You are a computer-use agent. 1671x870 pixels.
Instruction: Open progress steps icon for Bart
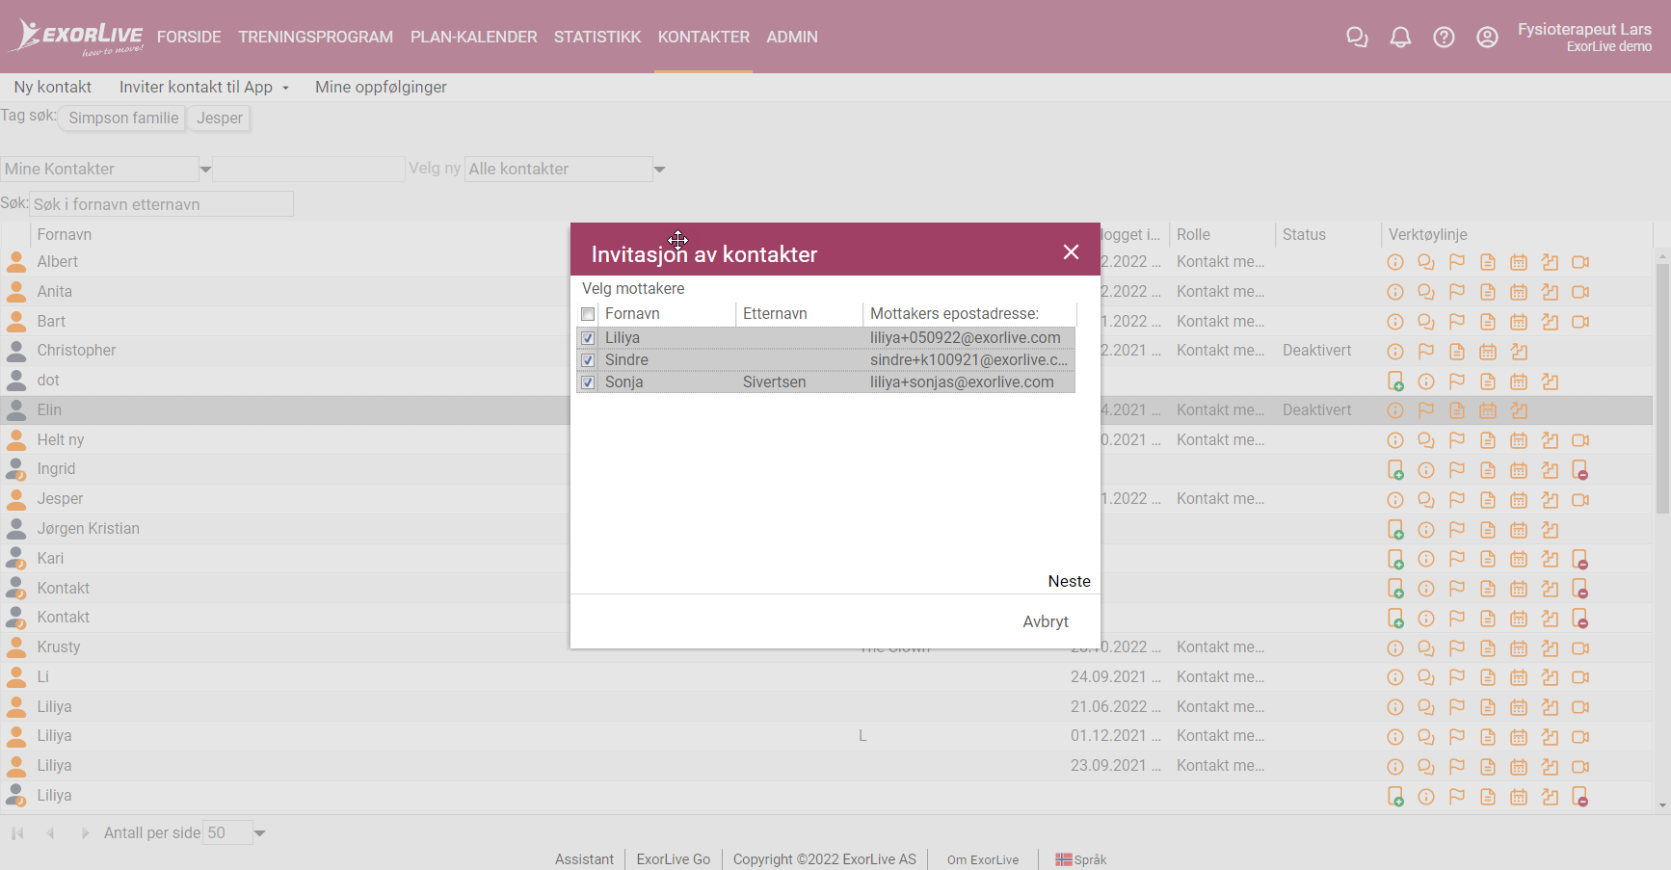[x=1550, y=322]
